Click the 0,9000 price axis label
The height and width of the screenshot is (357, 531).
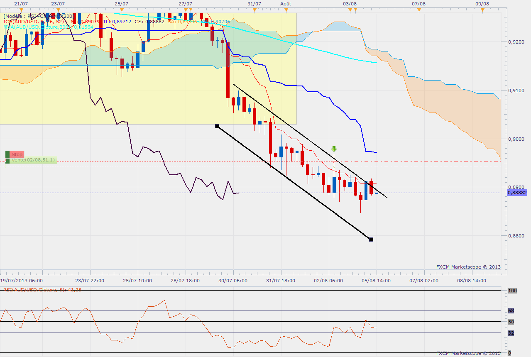[x=516, y=139]
